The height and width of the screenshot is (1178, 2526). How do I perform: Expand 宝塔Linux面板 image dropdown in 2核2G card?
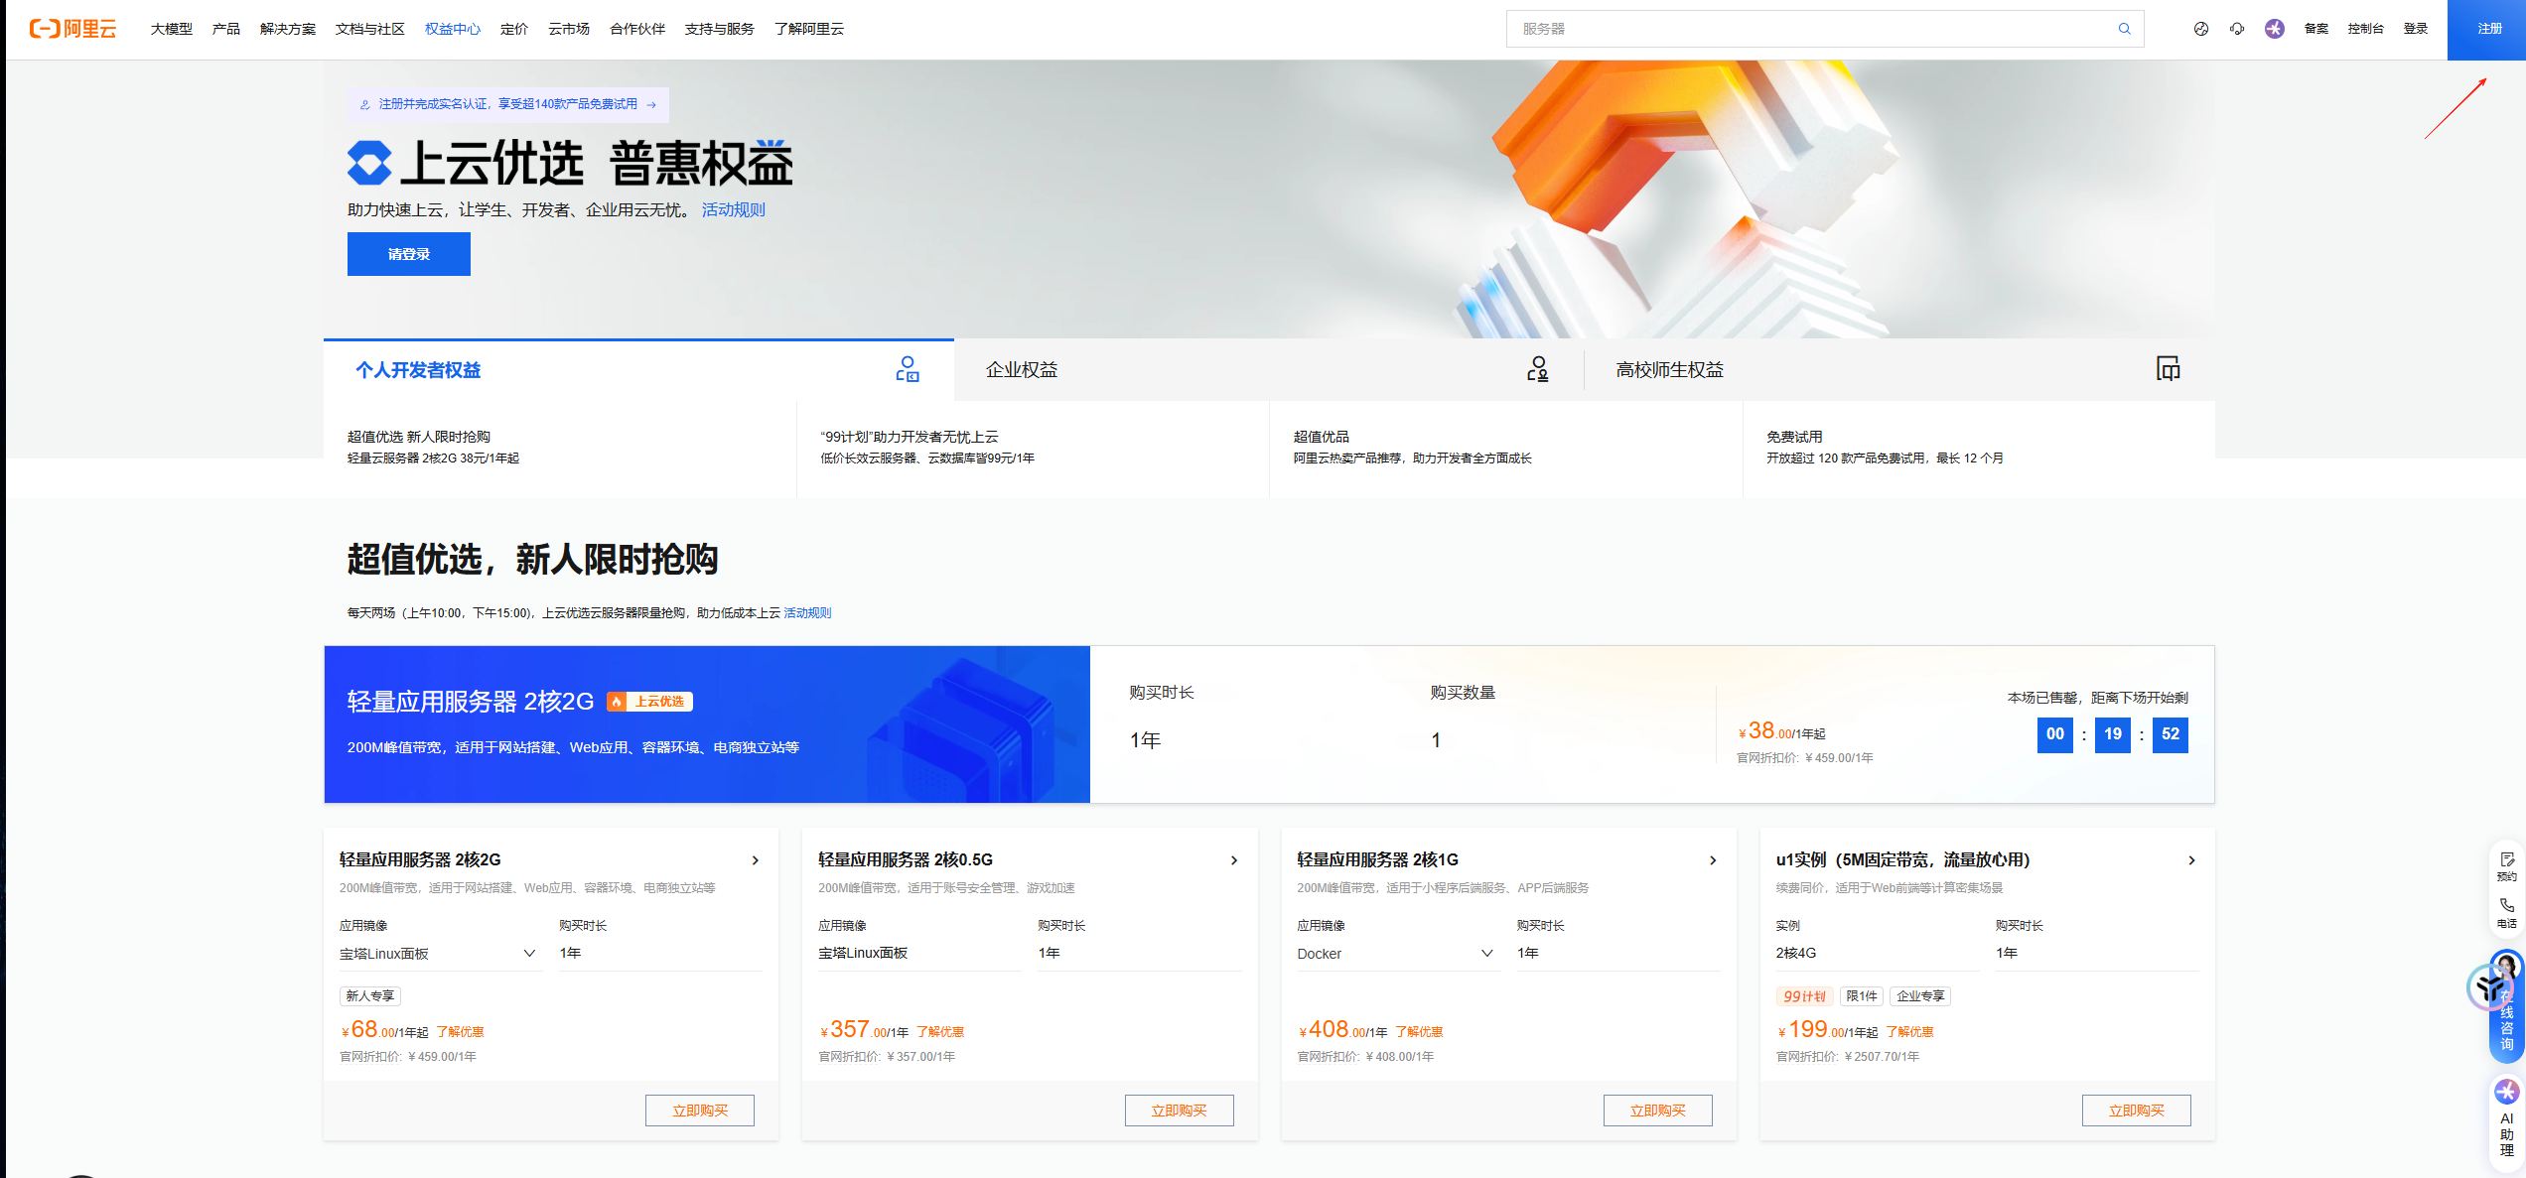coord(529,953)
